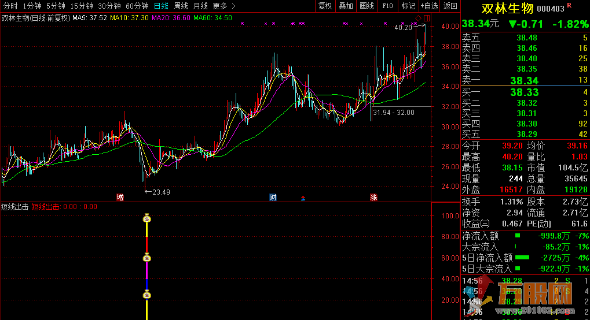Switch to the 60分钟 chart tab
The height and width of the screenshot is (320, 590).
137,6
